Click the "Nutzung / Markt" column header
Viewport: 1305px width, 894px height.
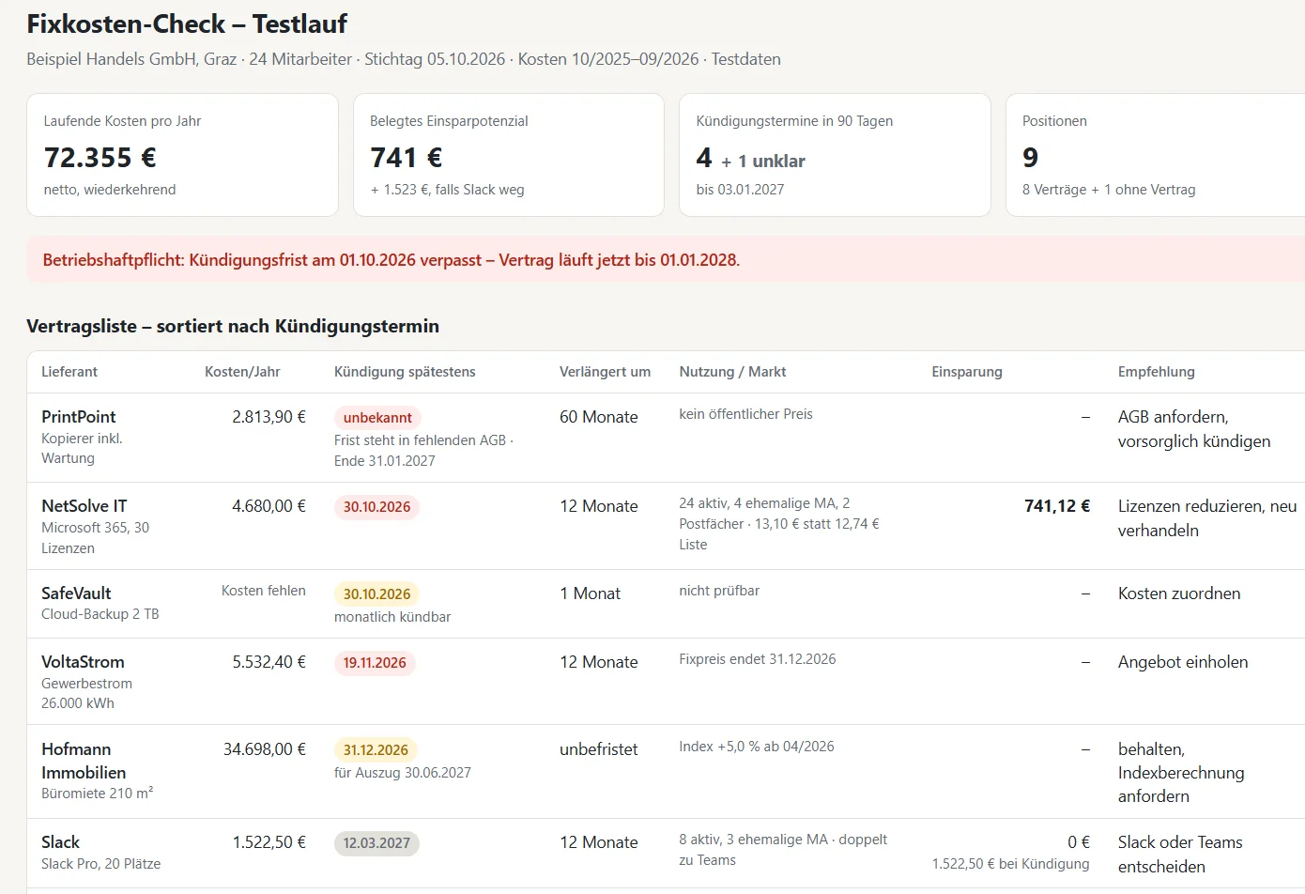(732, 372)
